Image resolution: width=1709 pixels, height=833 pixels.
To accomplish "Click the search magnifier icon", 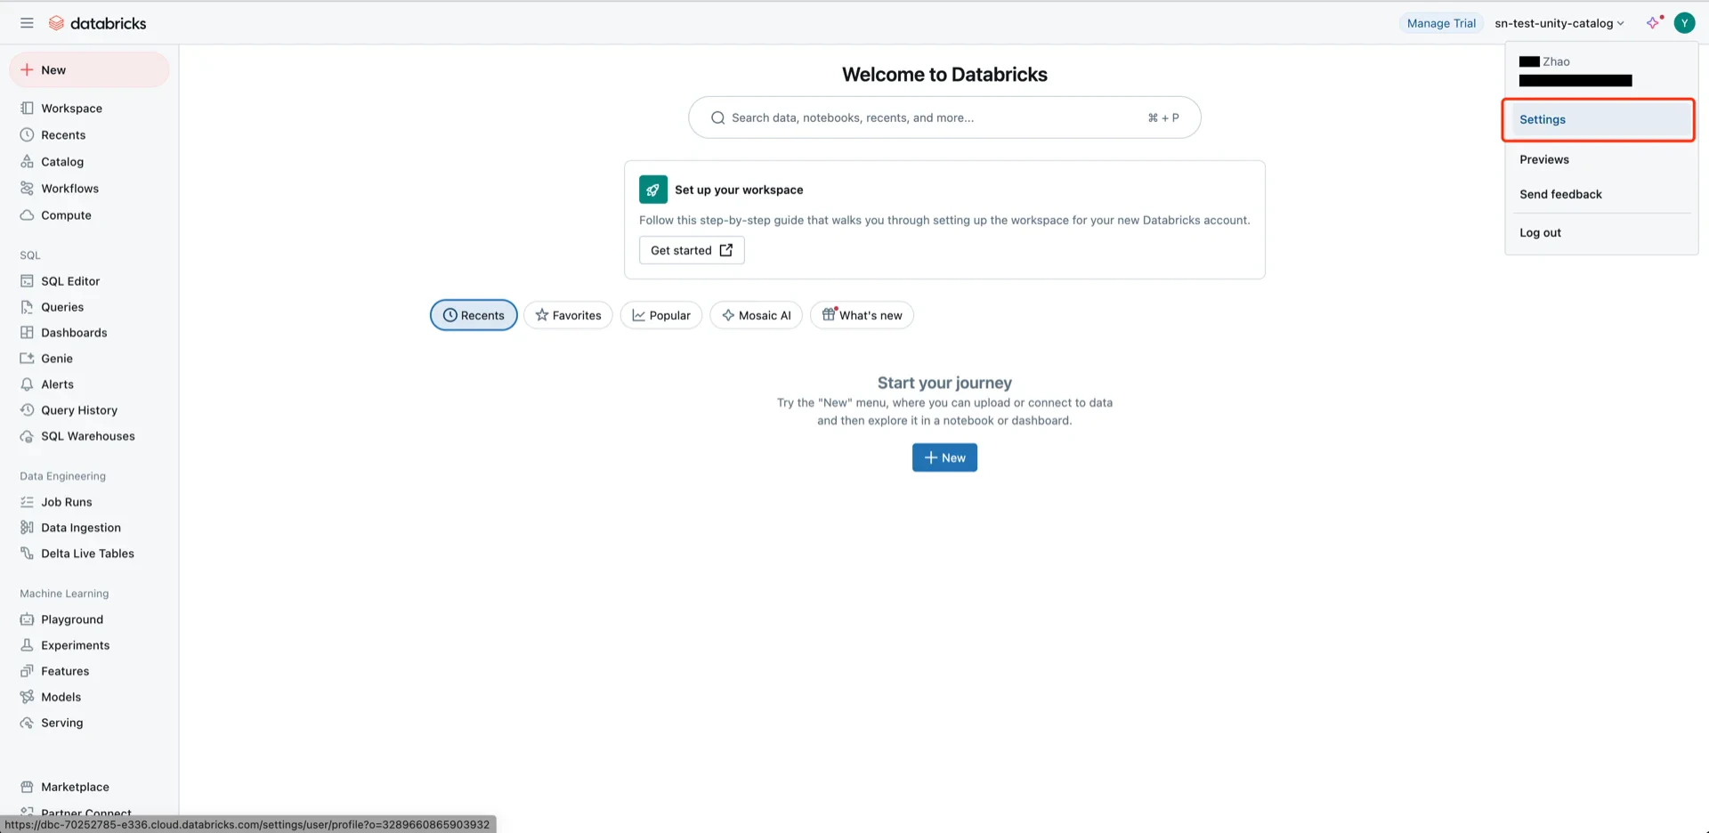I will coord(717,117).
